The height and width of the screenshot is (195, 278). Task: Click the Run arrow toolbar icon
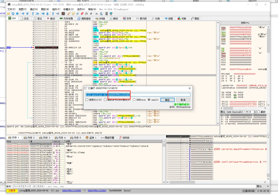23,13
